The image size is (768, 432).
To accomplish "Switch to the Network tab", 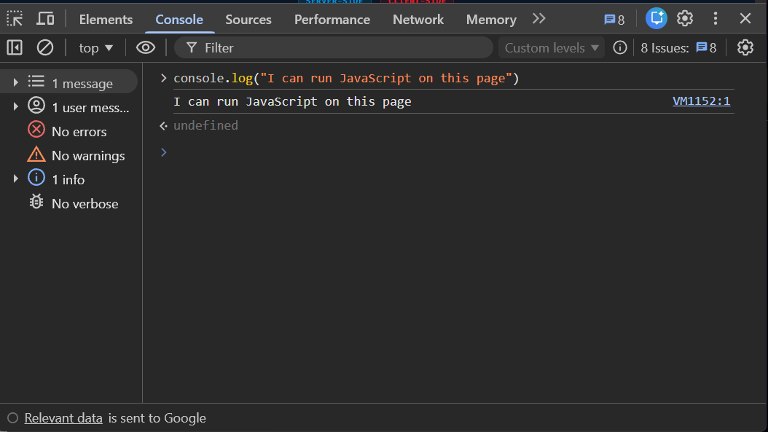I will [x=418, y=19].
